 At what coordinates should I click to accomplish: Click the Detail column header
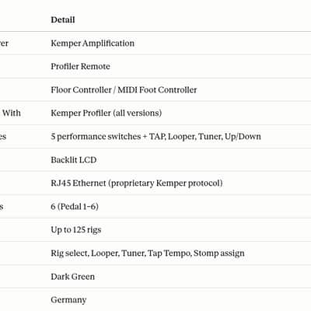[x=63, y=19]
